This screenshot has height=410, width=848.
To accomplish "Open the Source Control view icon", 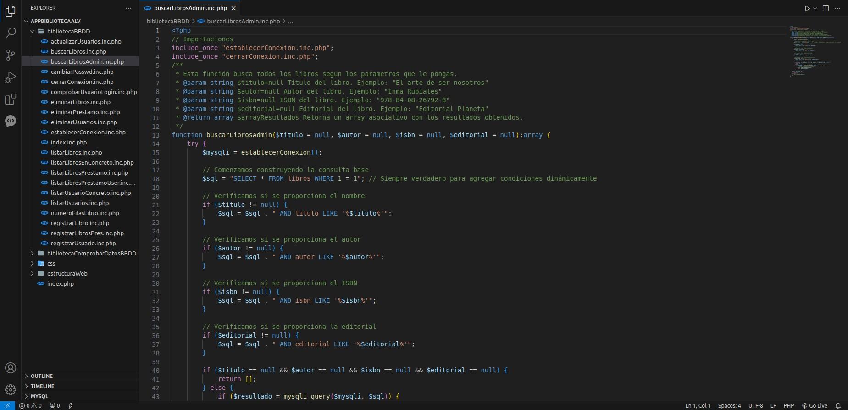I will coord(10,55).
